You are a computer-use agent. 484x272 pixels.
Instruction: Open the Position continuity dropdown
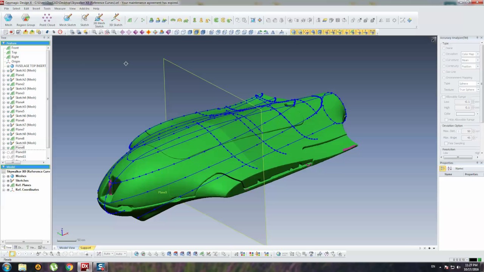click(x=470, y=66)
